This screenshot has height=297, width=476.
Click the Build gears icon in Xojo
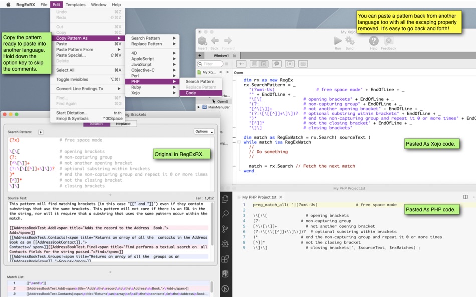pos(350,41)
